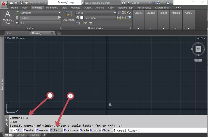Open command line customize wrench
Viewport: 208px width, 137px height.
(x=7, y=125)
